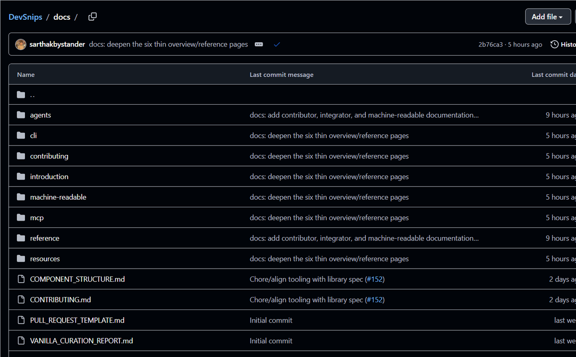This screenshot has width=576, height=357.
Task: Open the machine-readable folder
Action: (x=58, y=197)
